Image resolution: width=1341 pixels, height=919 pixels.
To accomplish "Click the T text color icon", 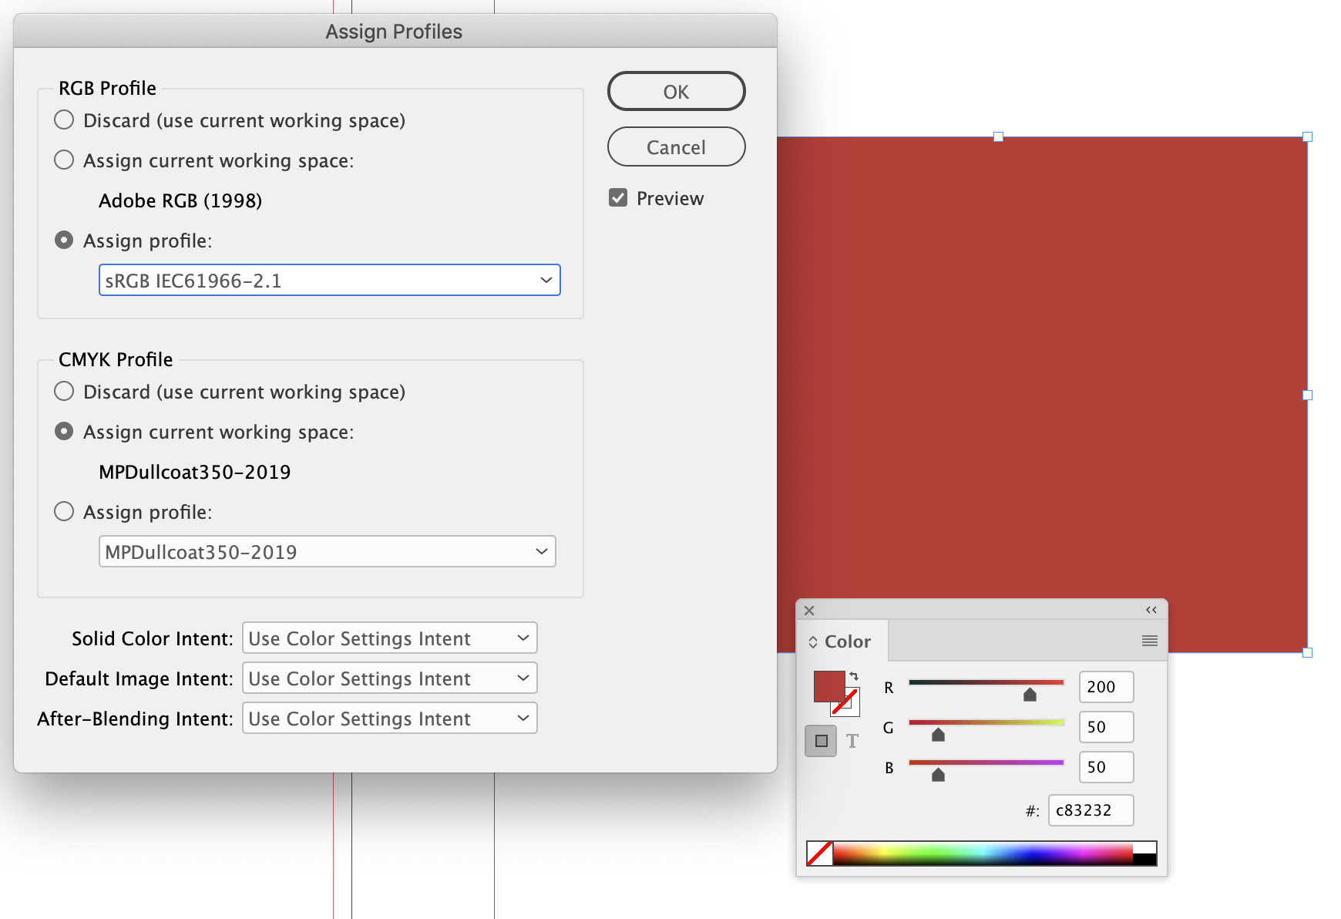I will tap(852, 741).
